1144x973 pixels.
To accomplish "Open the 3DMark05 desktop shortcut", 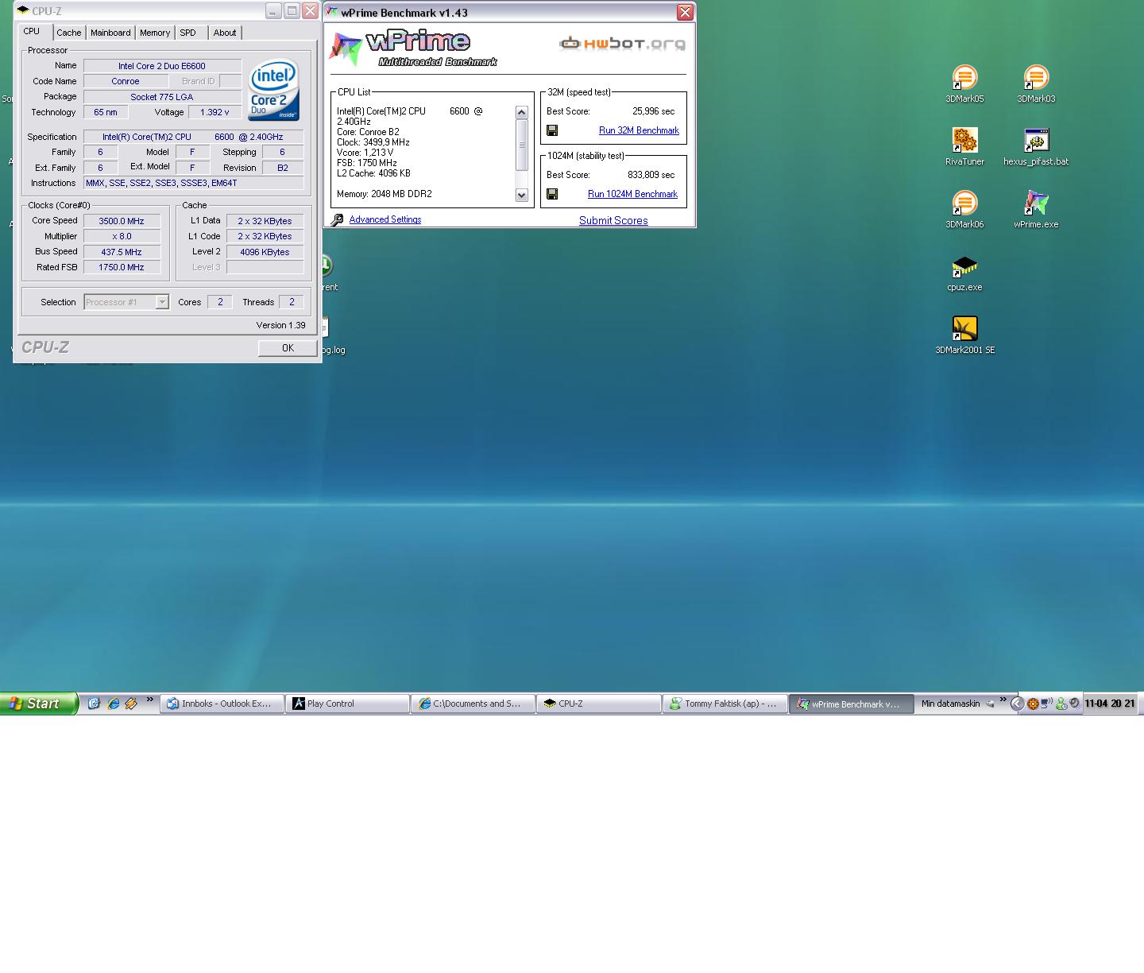I will pyautogui.click(x=964, y=83).
